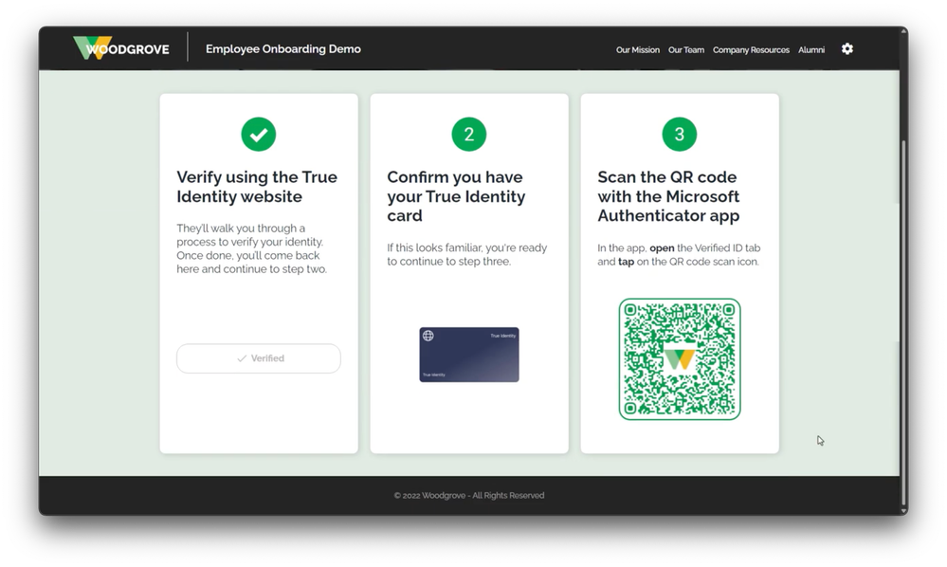
Task: Click heading 'Scan the QR code with the Microsoft Authenticator app'
Action: [x=668, y=196]
